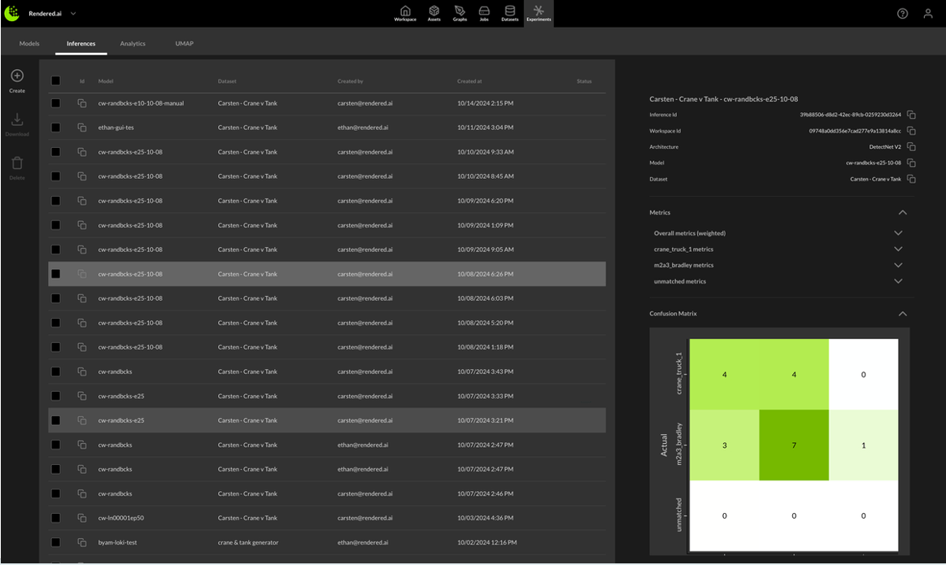Open the Assets section in top navigation
The width and height of the screenshot is (946, 565).
[434, 12]
